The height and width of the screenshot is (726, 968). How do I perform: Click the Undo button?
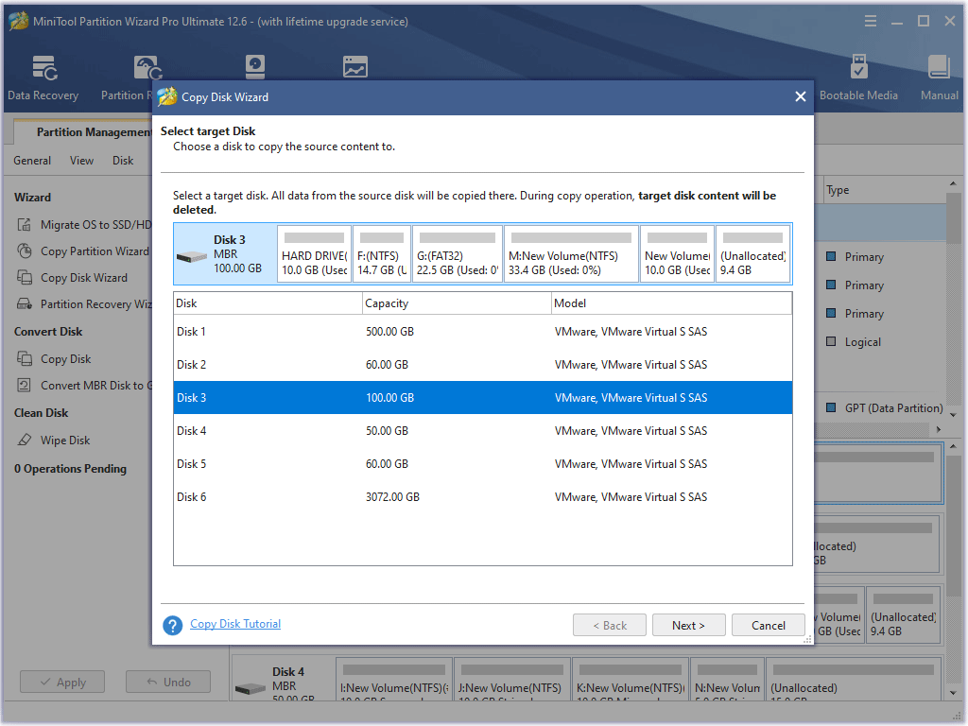click(168, 683)
